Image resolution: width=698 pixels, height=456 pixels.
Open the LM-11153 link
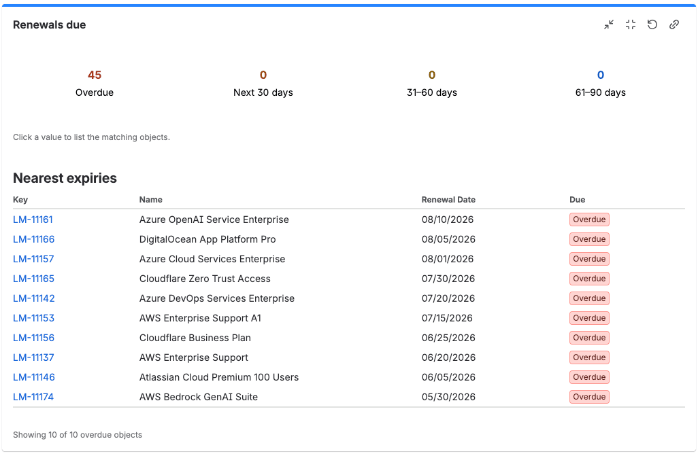[x=34, y=318]
